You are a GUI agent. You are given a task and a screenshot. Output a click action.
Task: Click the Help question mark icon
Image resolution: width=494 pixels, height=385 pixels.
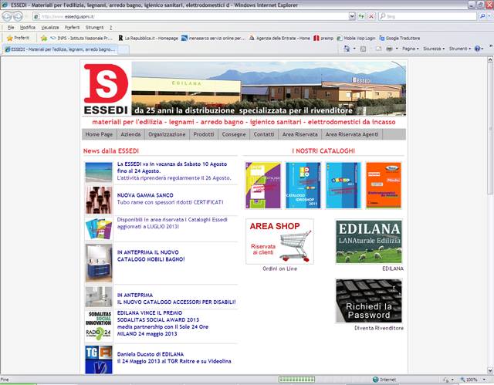479,48
